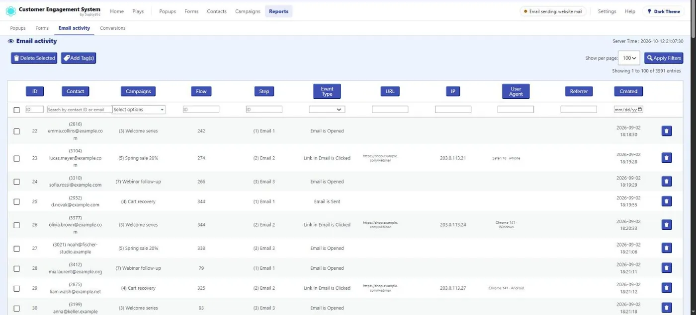Click the Customer Engagement System logo icon
This screenshot has width=696, height=315.
tap(10, 11)
